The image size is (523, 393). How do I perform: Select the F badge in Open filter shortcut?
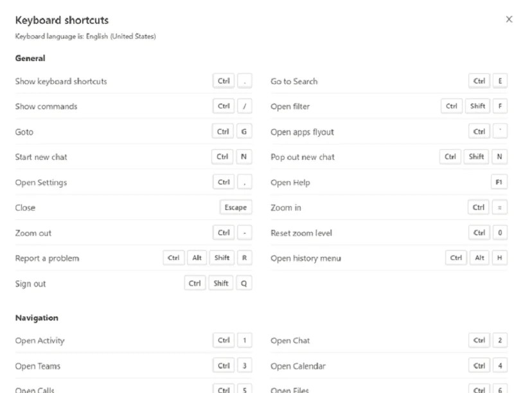500,106
